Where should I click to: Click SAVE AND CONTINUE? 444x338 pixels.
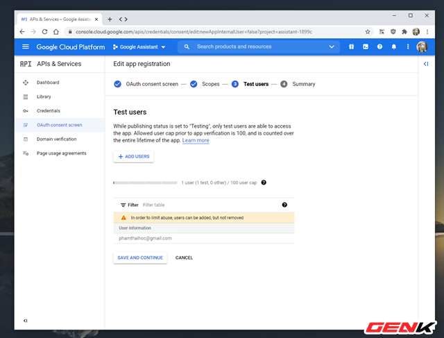click(x=140, y=257)
